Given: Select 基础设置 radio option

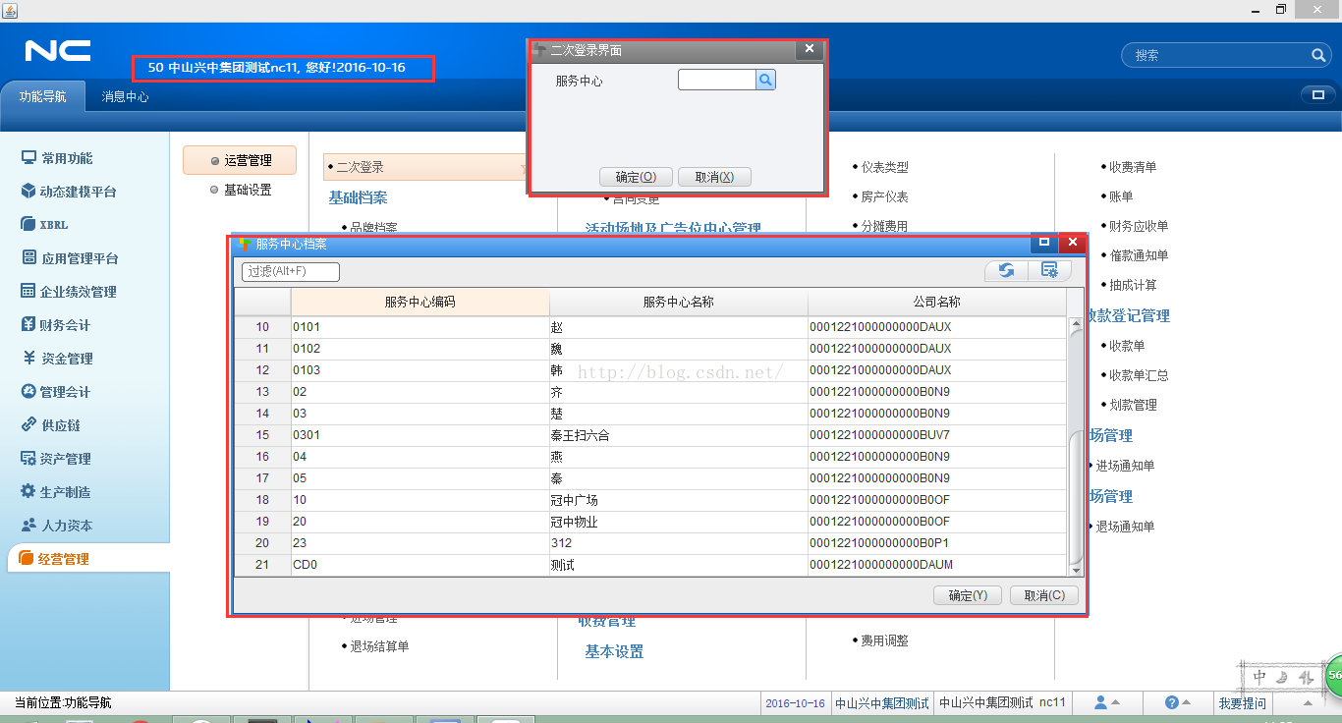Looking at the screenshot, I should point(240,190).
